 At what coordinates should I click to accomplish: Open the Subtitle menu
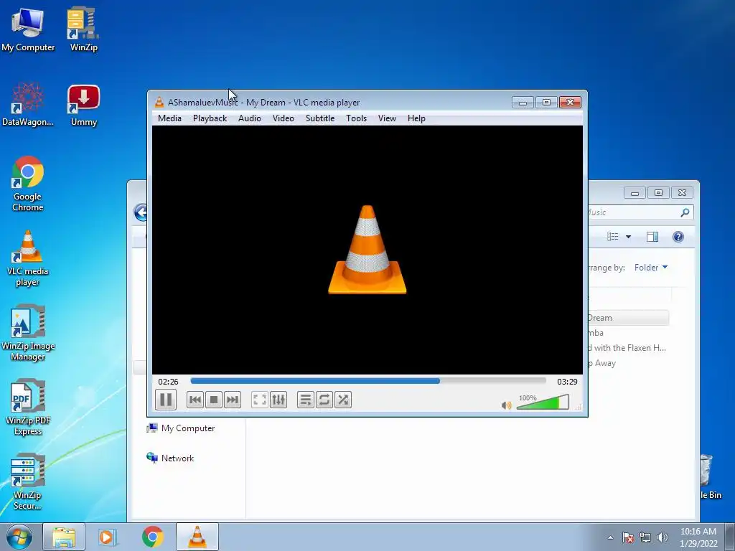click(320, 118)
